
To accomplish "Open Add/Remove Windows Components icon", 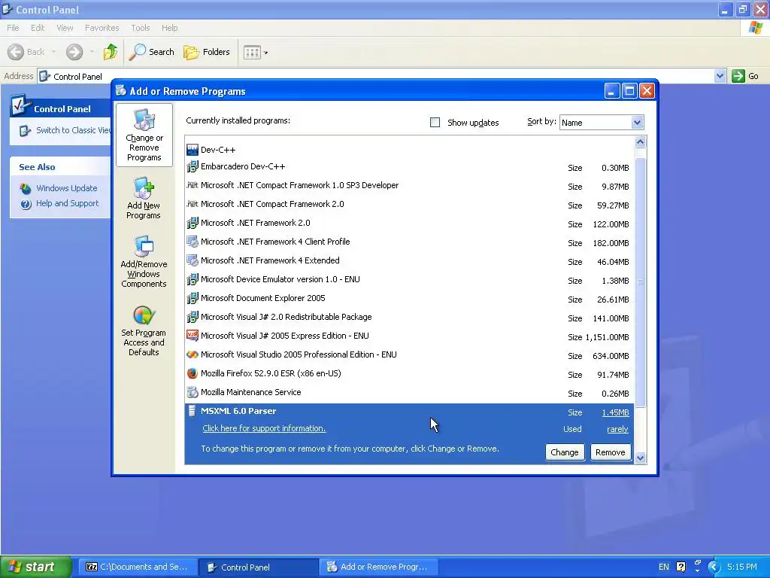I will 144,246.
